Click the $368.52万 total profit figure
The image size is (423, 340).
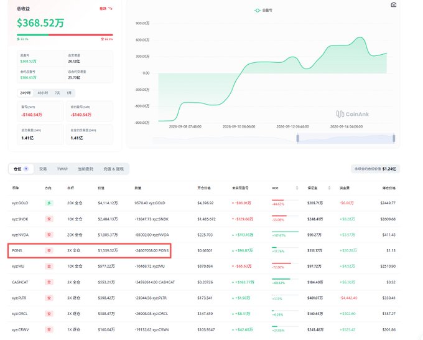pos(40,22)
